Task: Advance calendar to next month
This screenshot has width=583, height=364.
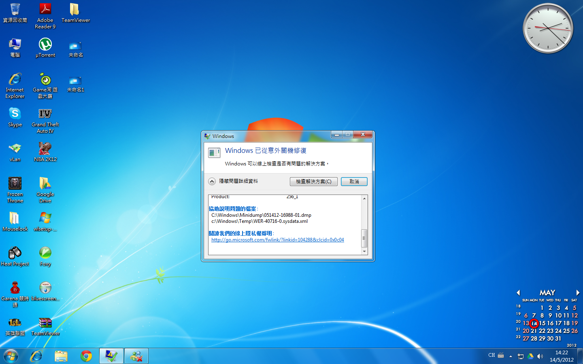Action: [x=578, y=292]
